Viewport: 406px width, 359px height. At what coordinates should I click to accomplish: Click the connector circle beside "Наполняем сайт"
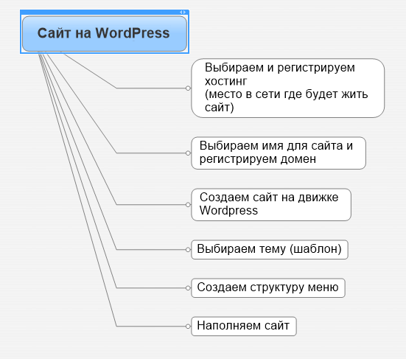point(188,326)
